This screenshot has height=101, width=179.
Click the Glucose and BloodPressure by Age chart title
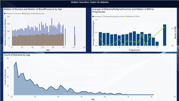pos(33,9)
